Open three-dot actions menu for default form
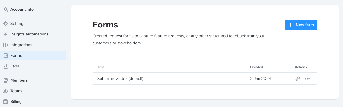This screenshot has height=107, width=343. (x=307, y=79)
